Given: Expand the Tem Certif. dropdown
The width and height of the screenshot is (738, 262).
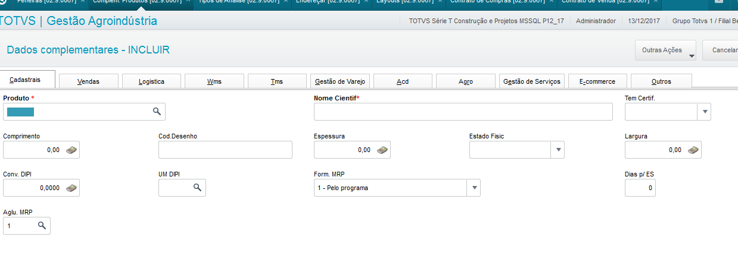Looking at the screenshot, I should pos(705,112).
